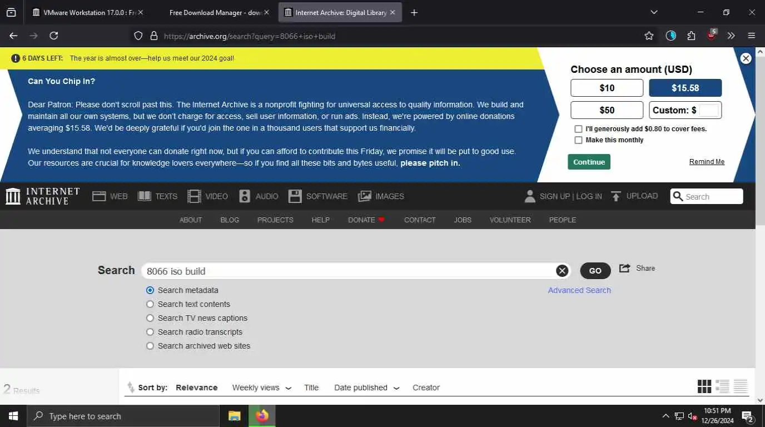
Task: Reload the current page
Action: (53, 36)
